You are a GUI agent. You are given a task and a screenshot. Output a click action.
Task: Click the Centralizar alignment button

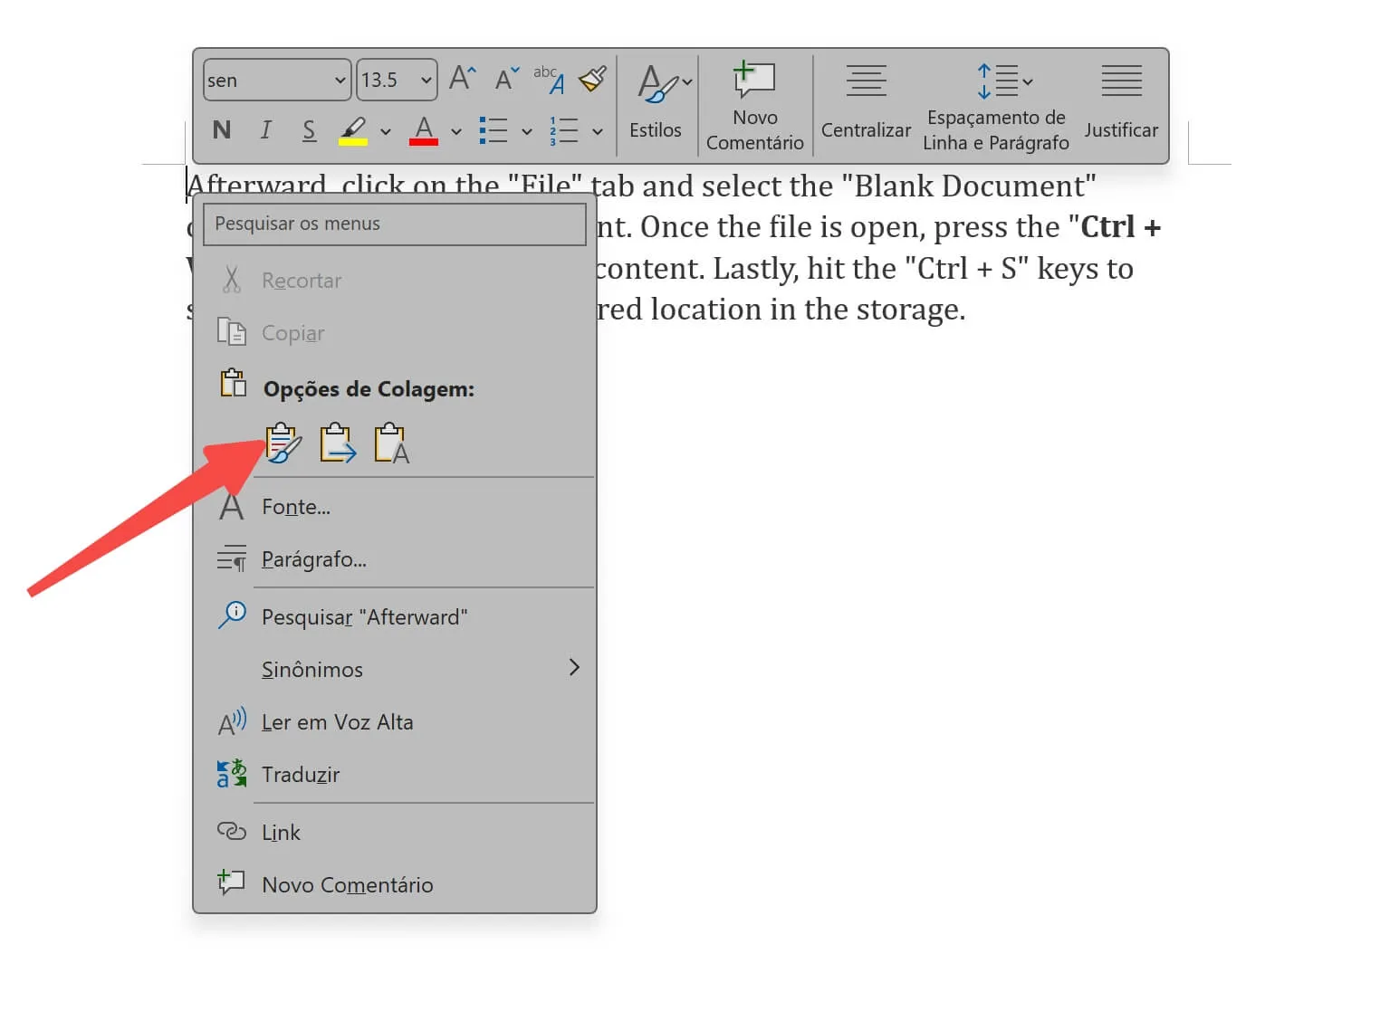tap(866, 102)
